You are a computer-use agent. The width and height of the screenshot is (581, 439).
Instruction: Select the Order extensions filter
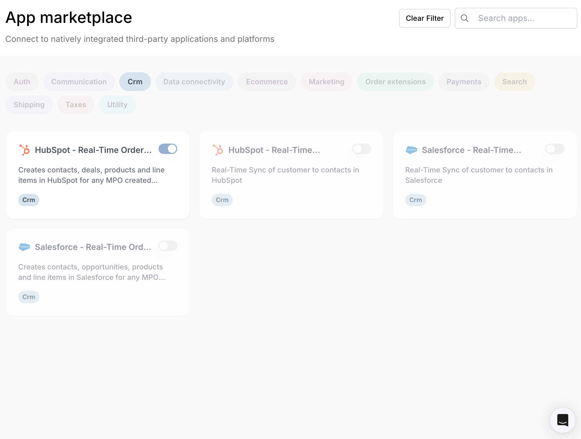395,82
